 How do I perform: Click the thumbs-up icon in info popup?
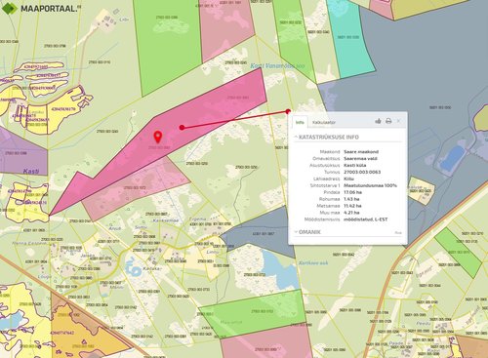click(x=378, y=121)
